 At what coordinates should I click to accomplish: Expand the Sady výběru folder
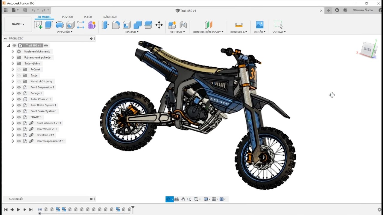click(13, 64)
